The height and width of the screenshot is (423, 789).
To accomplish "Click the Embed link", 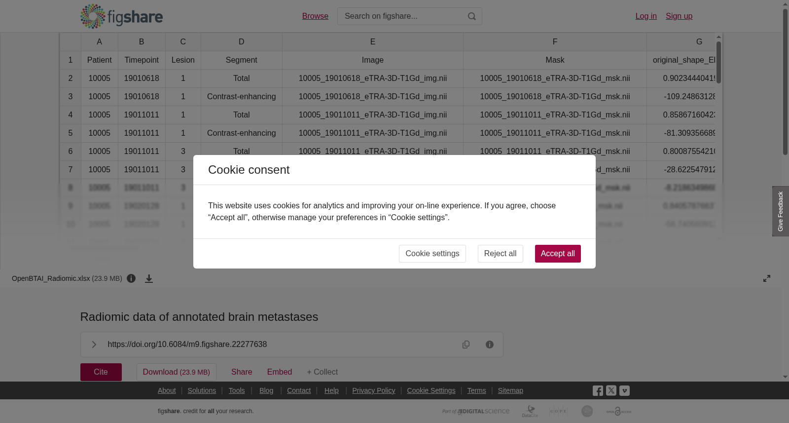I will click(x=280, y=372).
